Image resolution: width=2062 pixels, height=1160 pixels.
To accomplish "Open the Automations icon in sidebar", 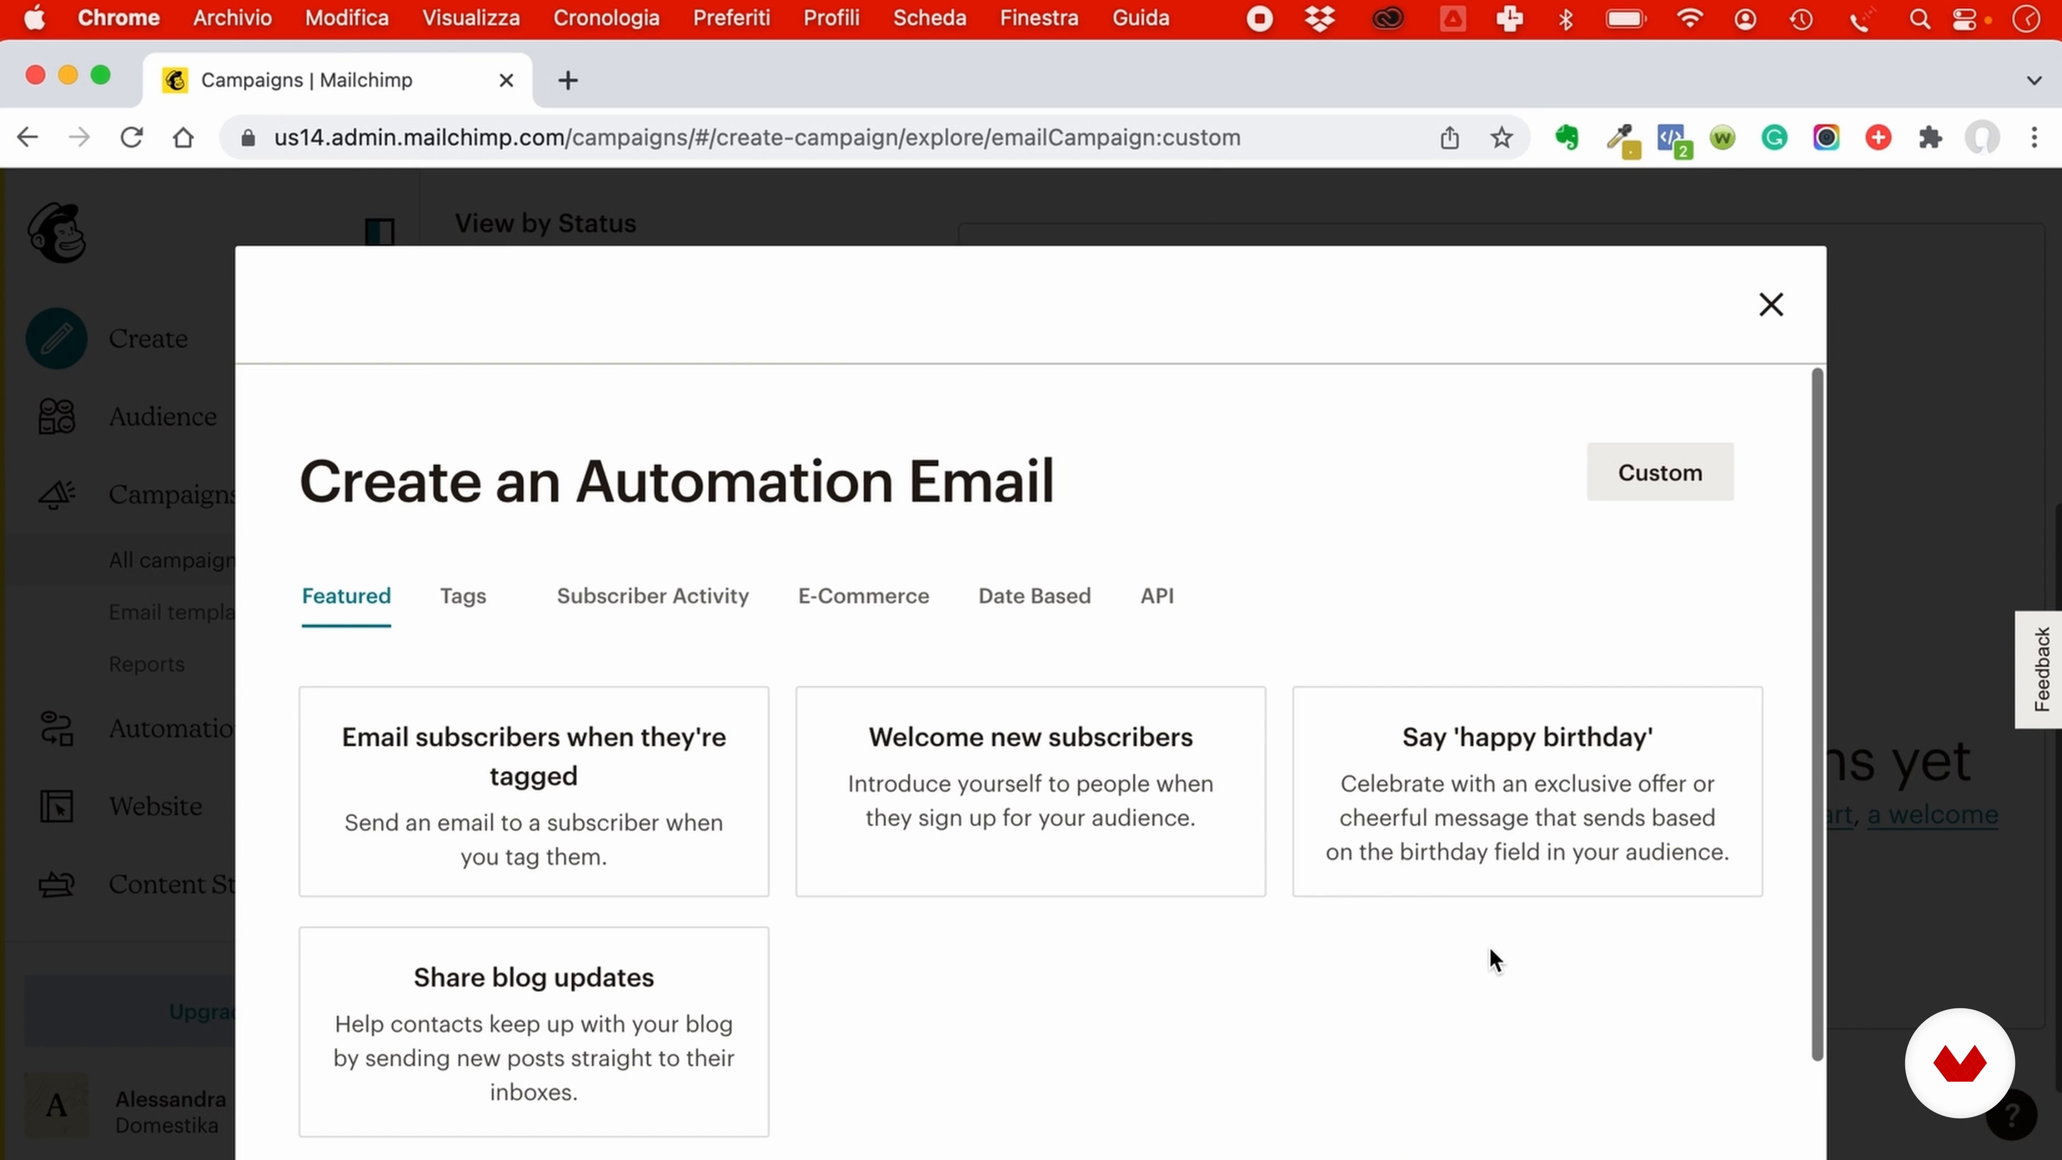I will click(x=56, y=729).
